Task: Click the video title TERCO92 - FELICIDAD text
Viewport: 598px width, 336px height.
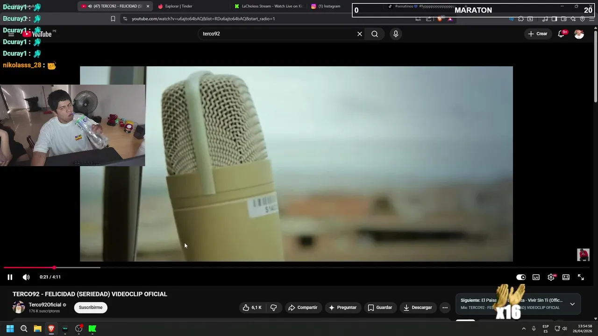Action: [x=90, y=294]
